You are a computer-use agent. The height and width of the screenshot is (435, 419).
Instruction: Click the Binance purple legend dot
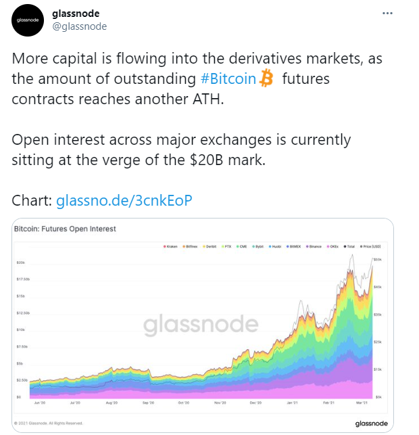coord(307,246)
